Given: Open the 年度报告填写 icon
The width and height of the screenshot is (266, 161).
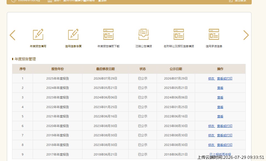Looking at the screenshot, I should pos(38,34).
